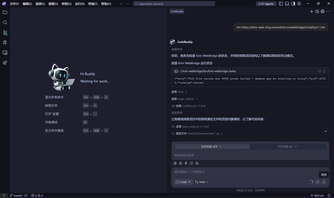Image resolution: width=334 pixels, height=198 pixels.
Task: Click the send arrow icon in chat input
Action: [x=324, y=182]
